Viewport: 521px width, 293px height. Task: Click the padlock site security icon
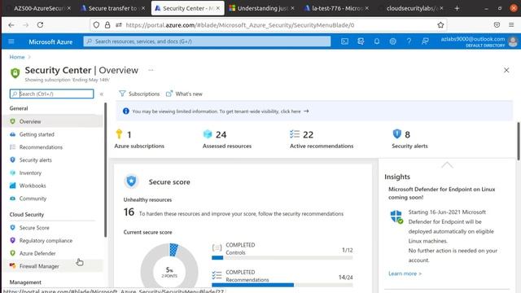(107, 25)
